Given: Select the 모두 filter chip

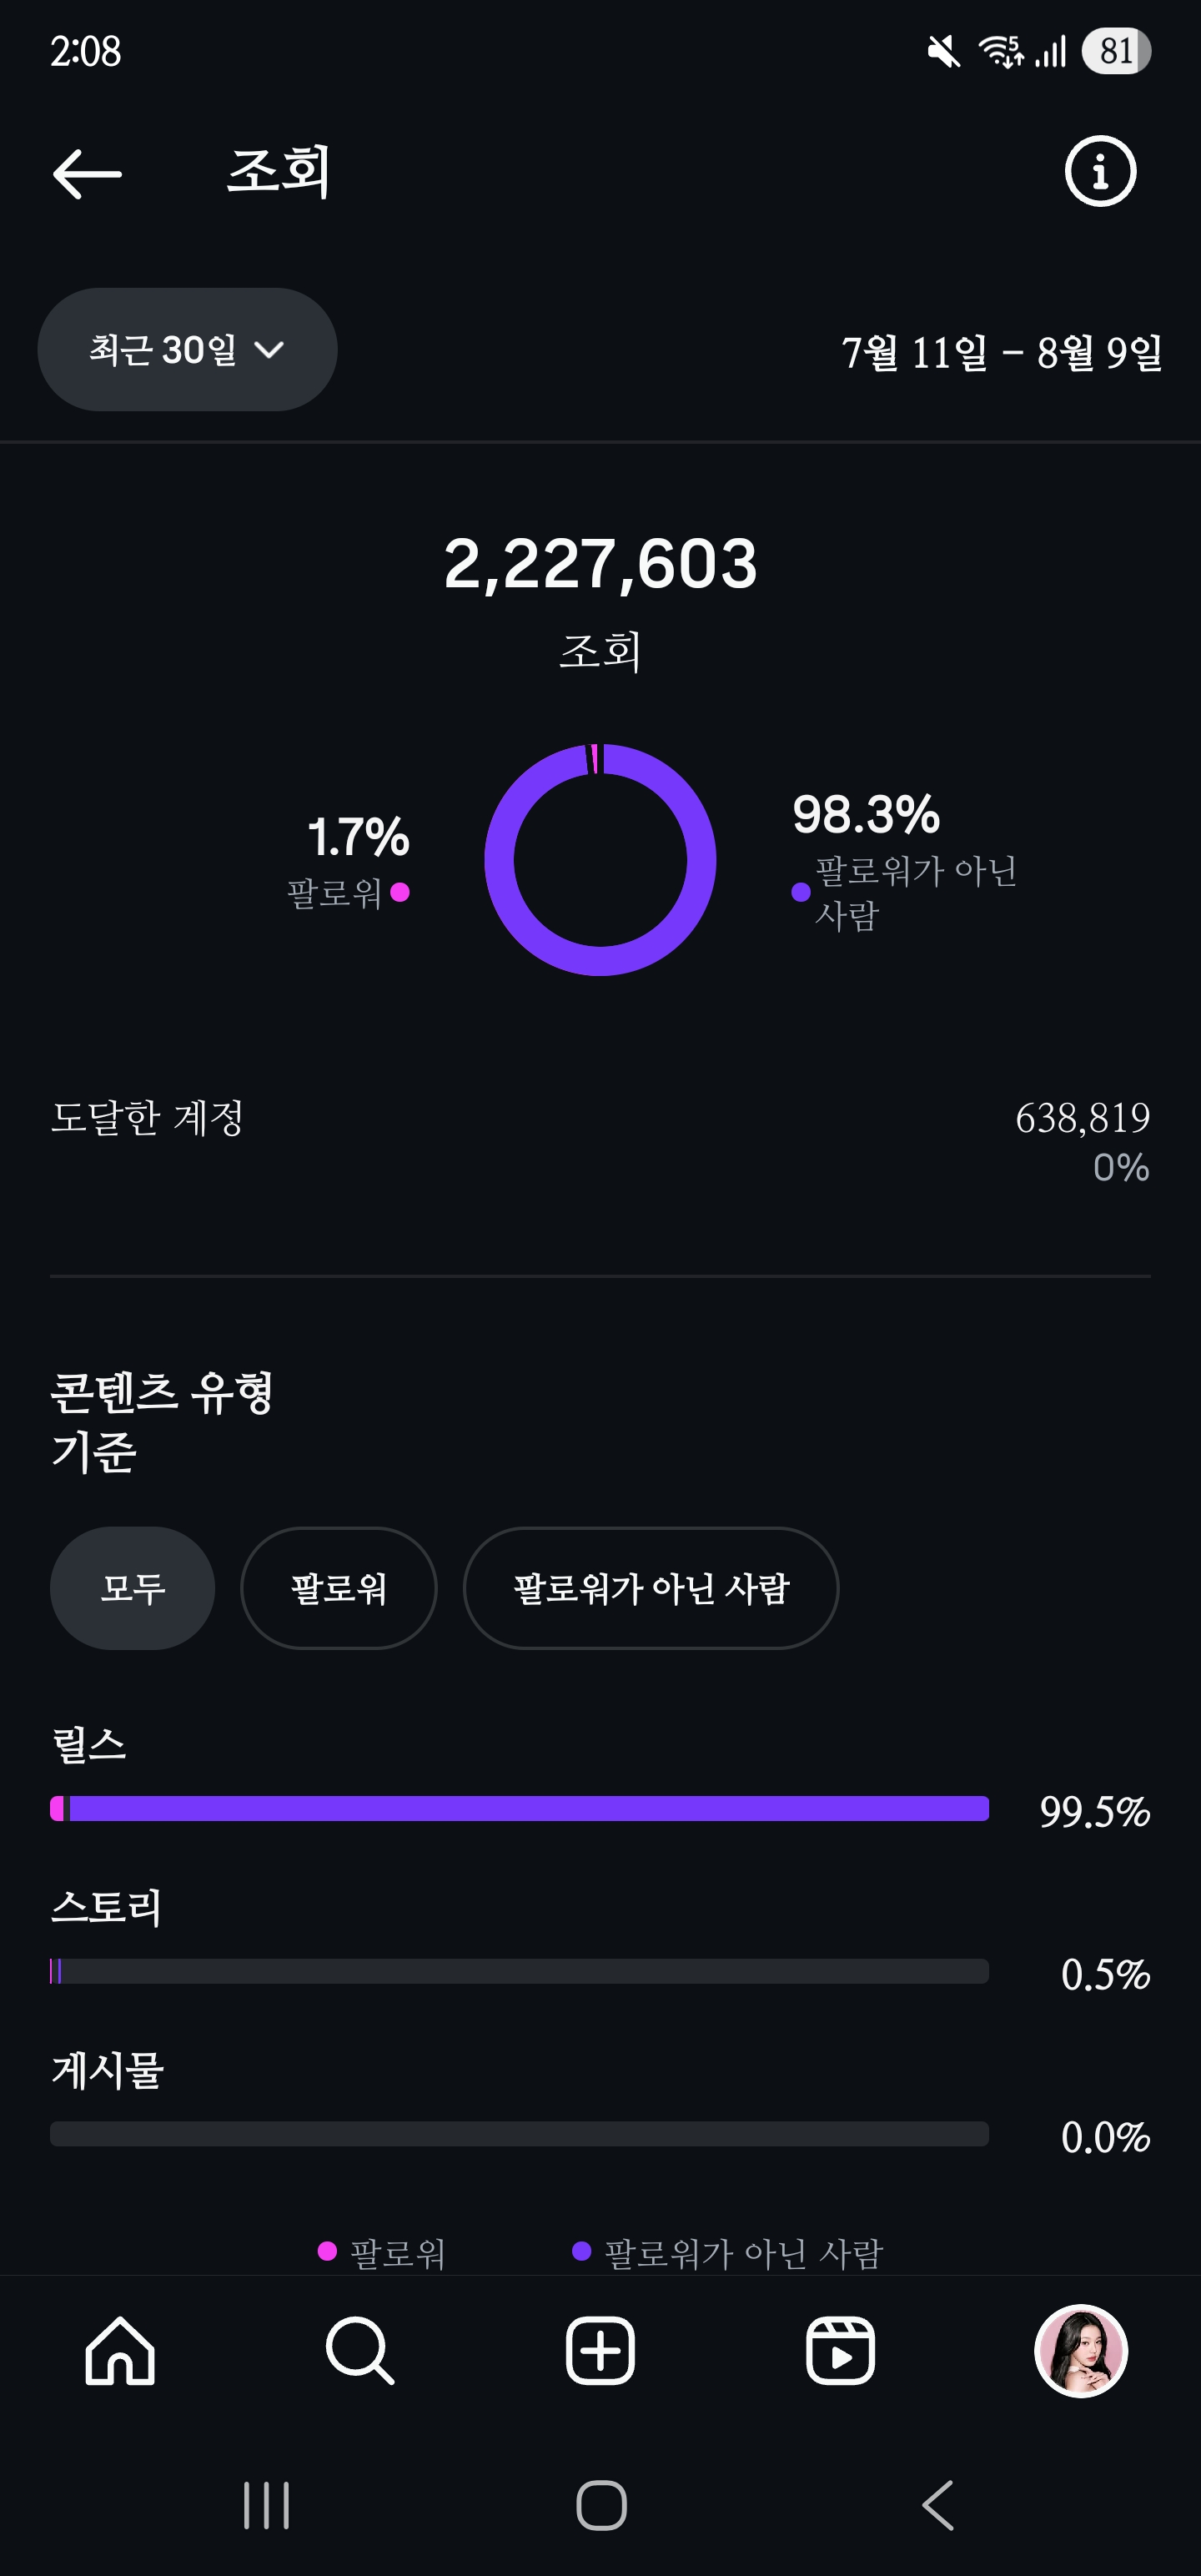Looking at the screenshot, I should (x=132, y=1588).
